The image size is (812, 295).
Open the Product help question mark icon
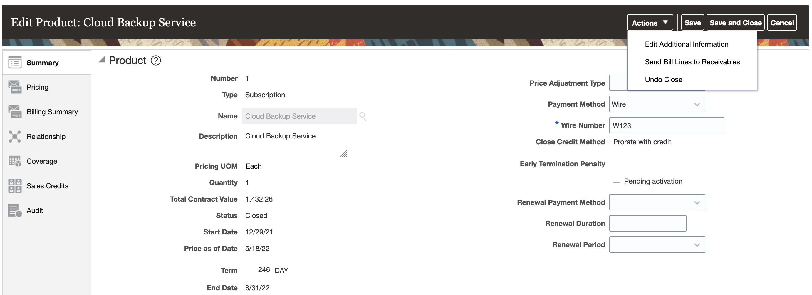tap(156, 60)
